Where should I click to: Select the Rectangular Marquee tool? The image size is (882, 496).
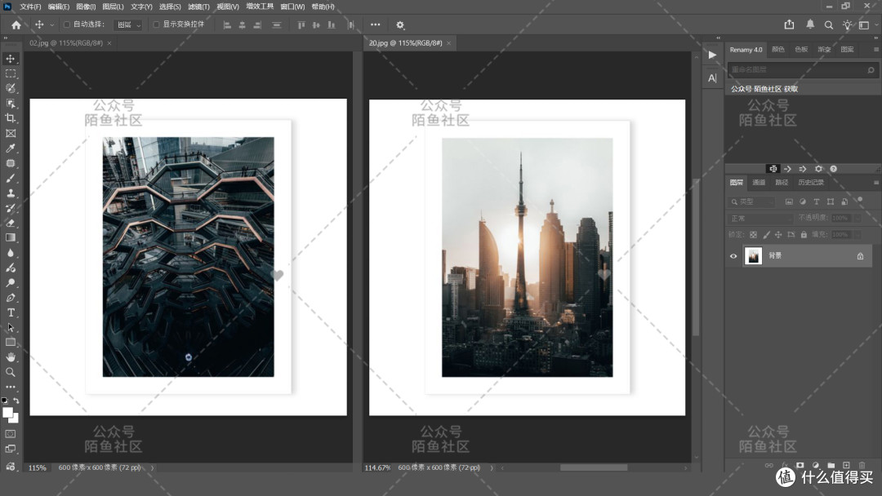[11, 73]
